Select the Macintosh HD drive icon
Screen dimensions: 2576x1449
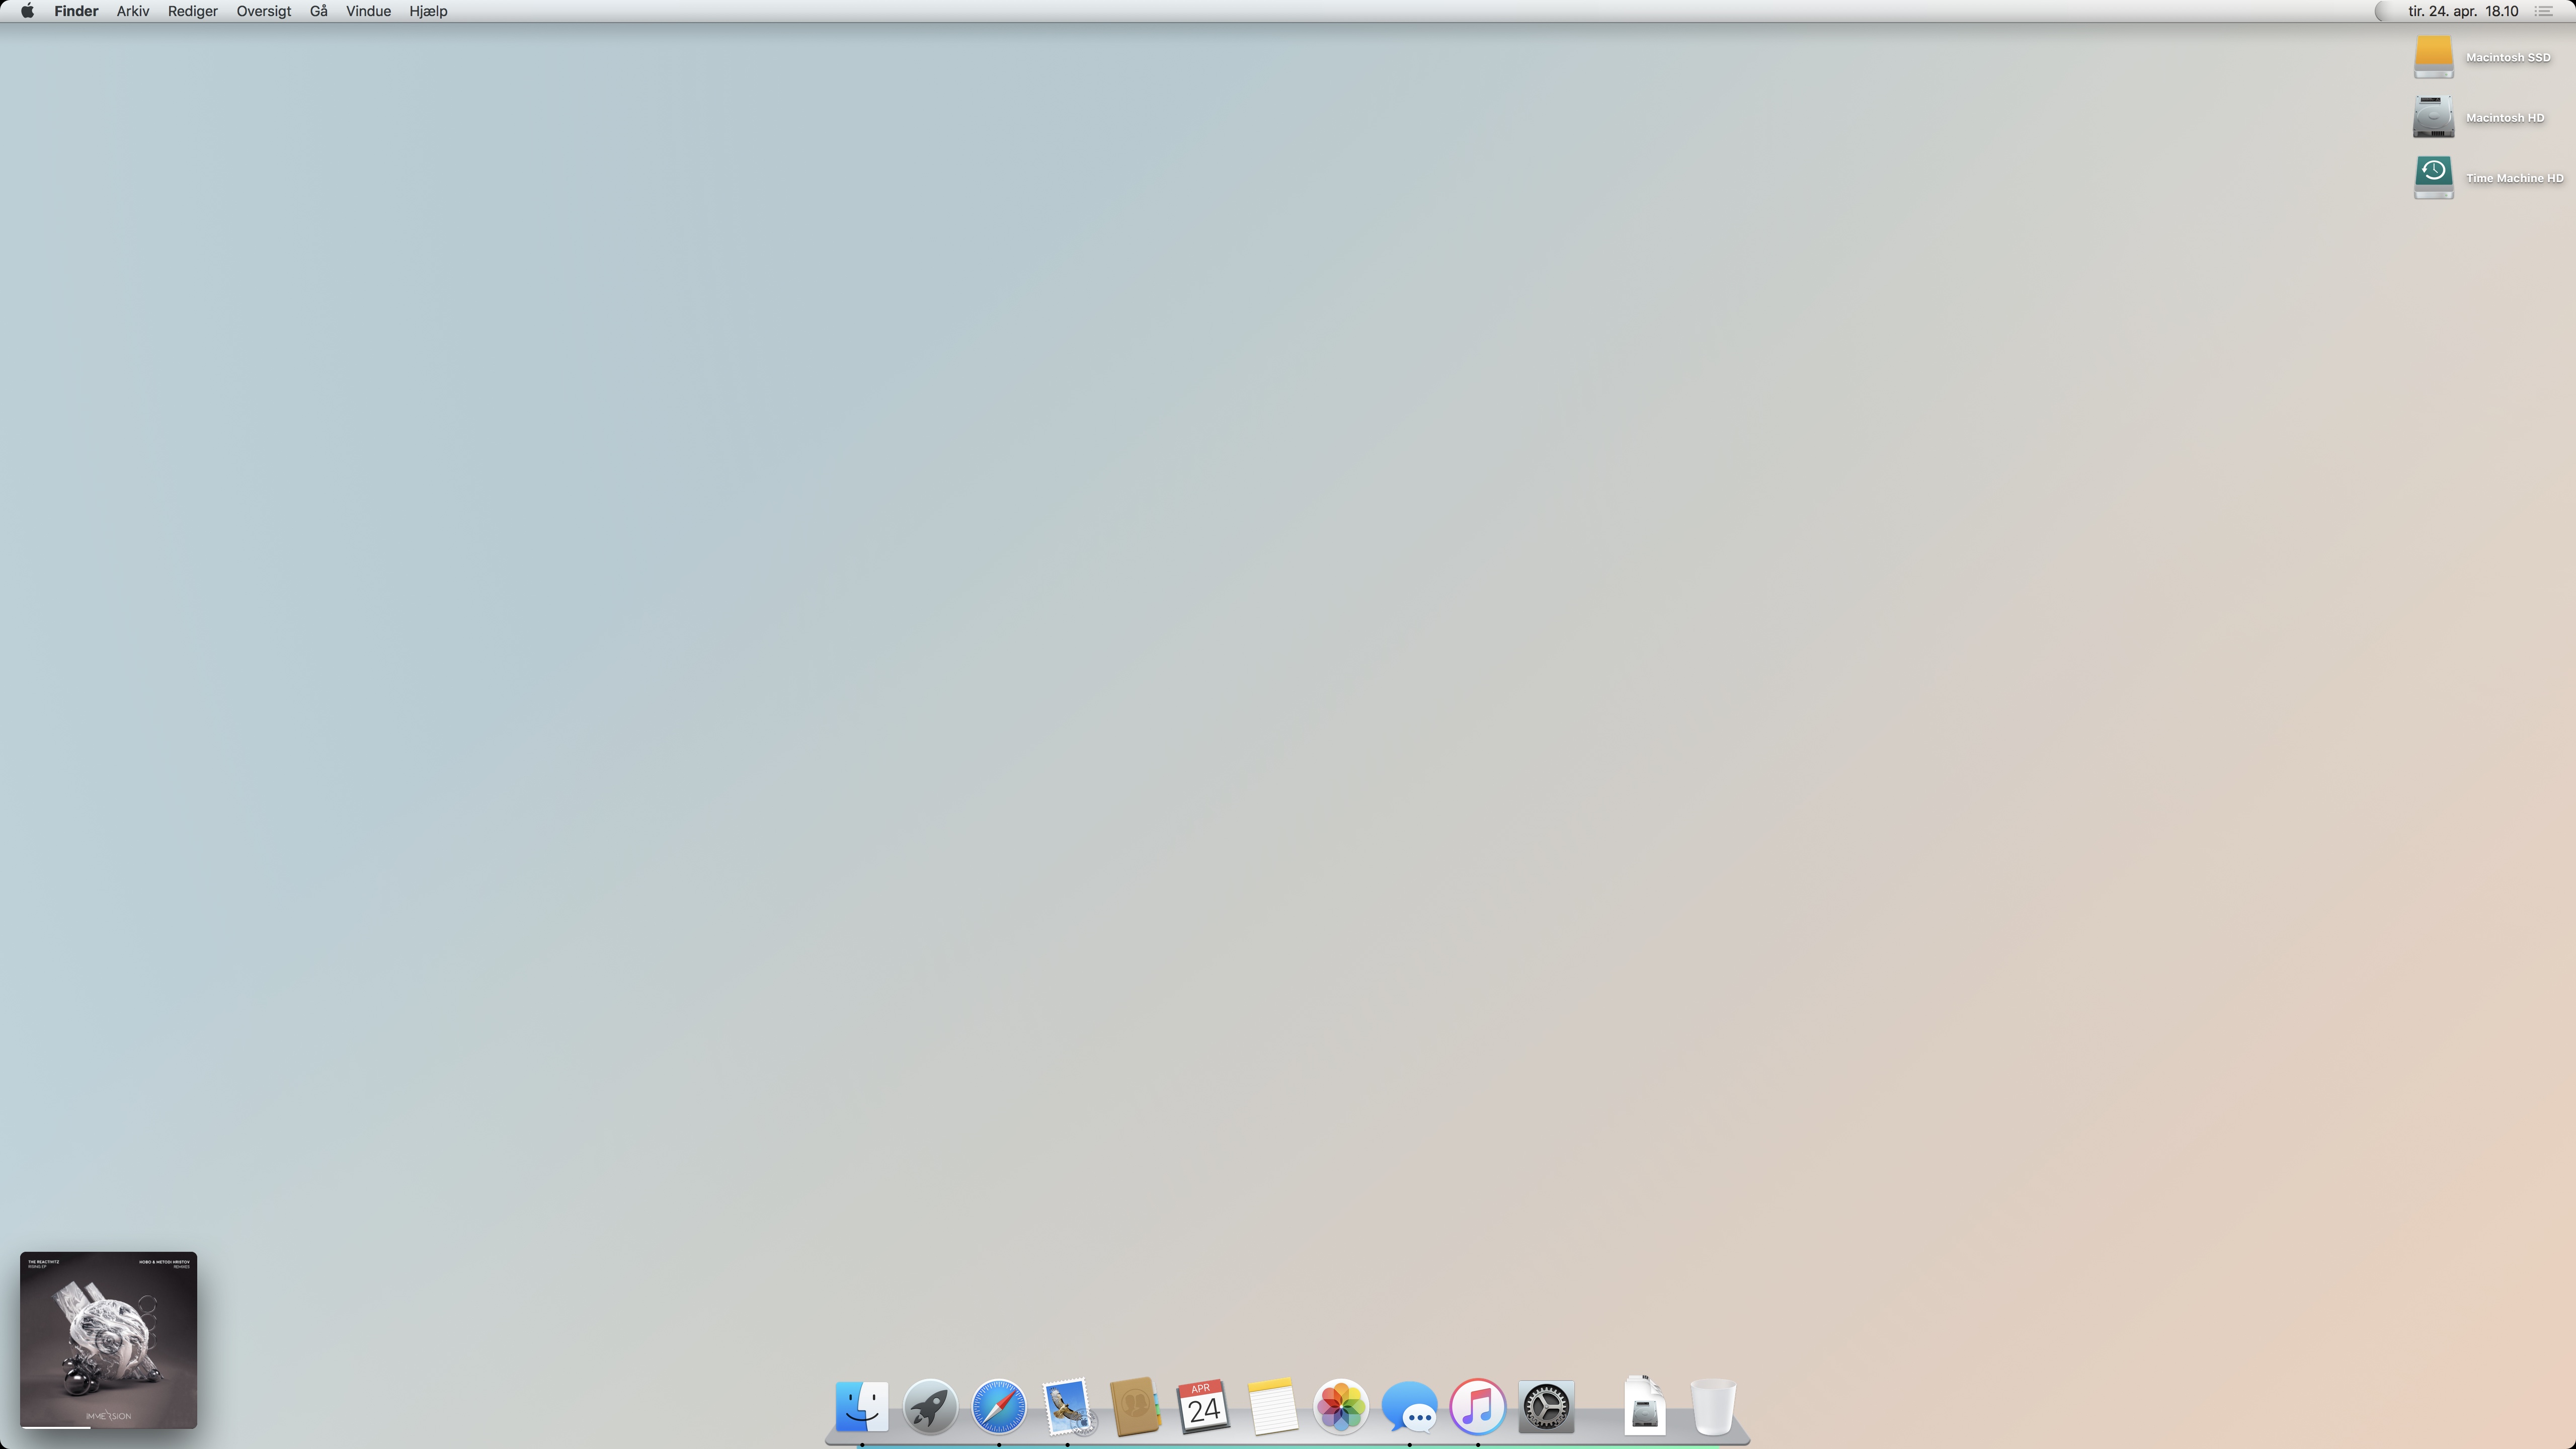(x=2433, y=117)
